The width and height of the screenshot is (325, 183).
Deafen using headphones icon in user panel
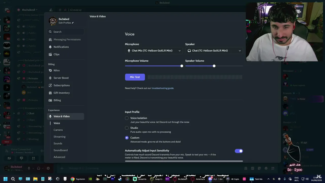point(39,168)
